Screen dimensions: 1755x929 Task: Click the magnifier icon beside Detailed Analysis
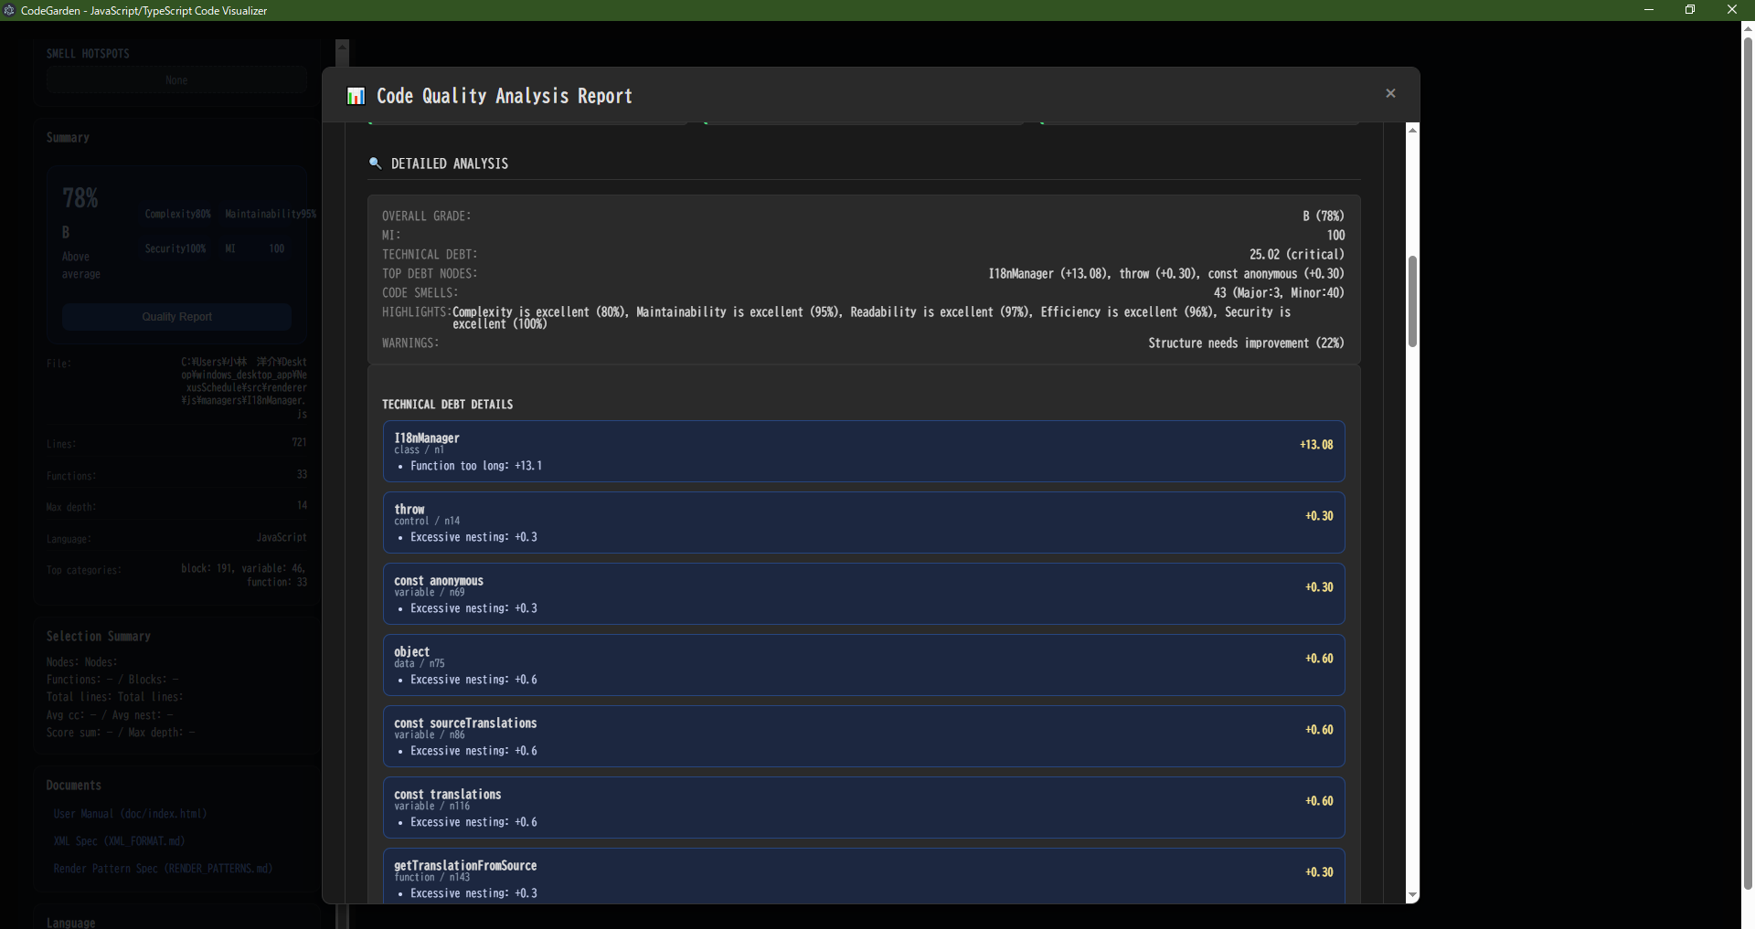[375, 164]
